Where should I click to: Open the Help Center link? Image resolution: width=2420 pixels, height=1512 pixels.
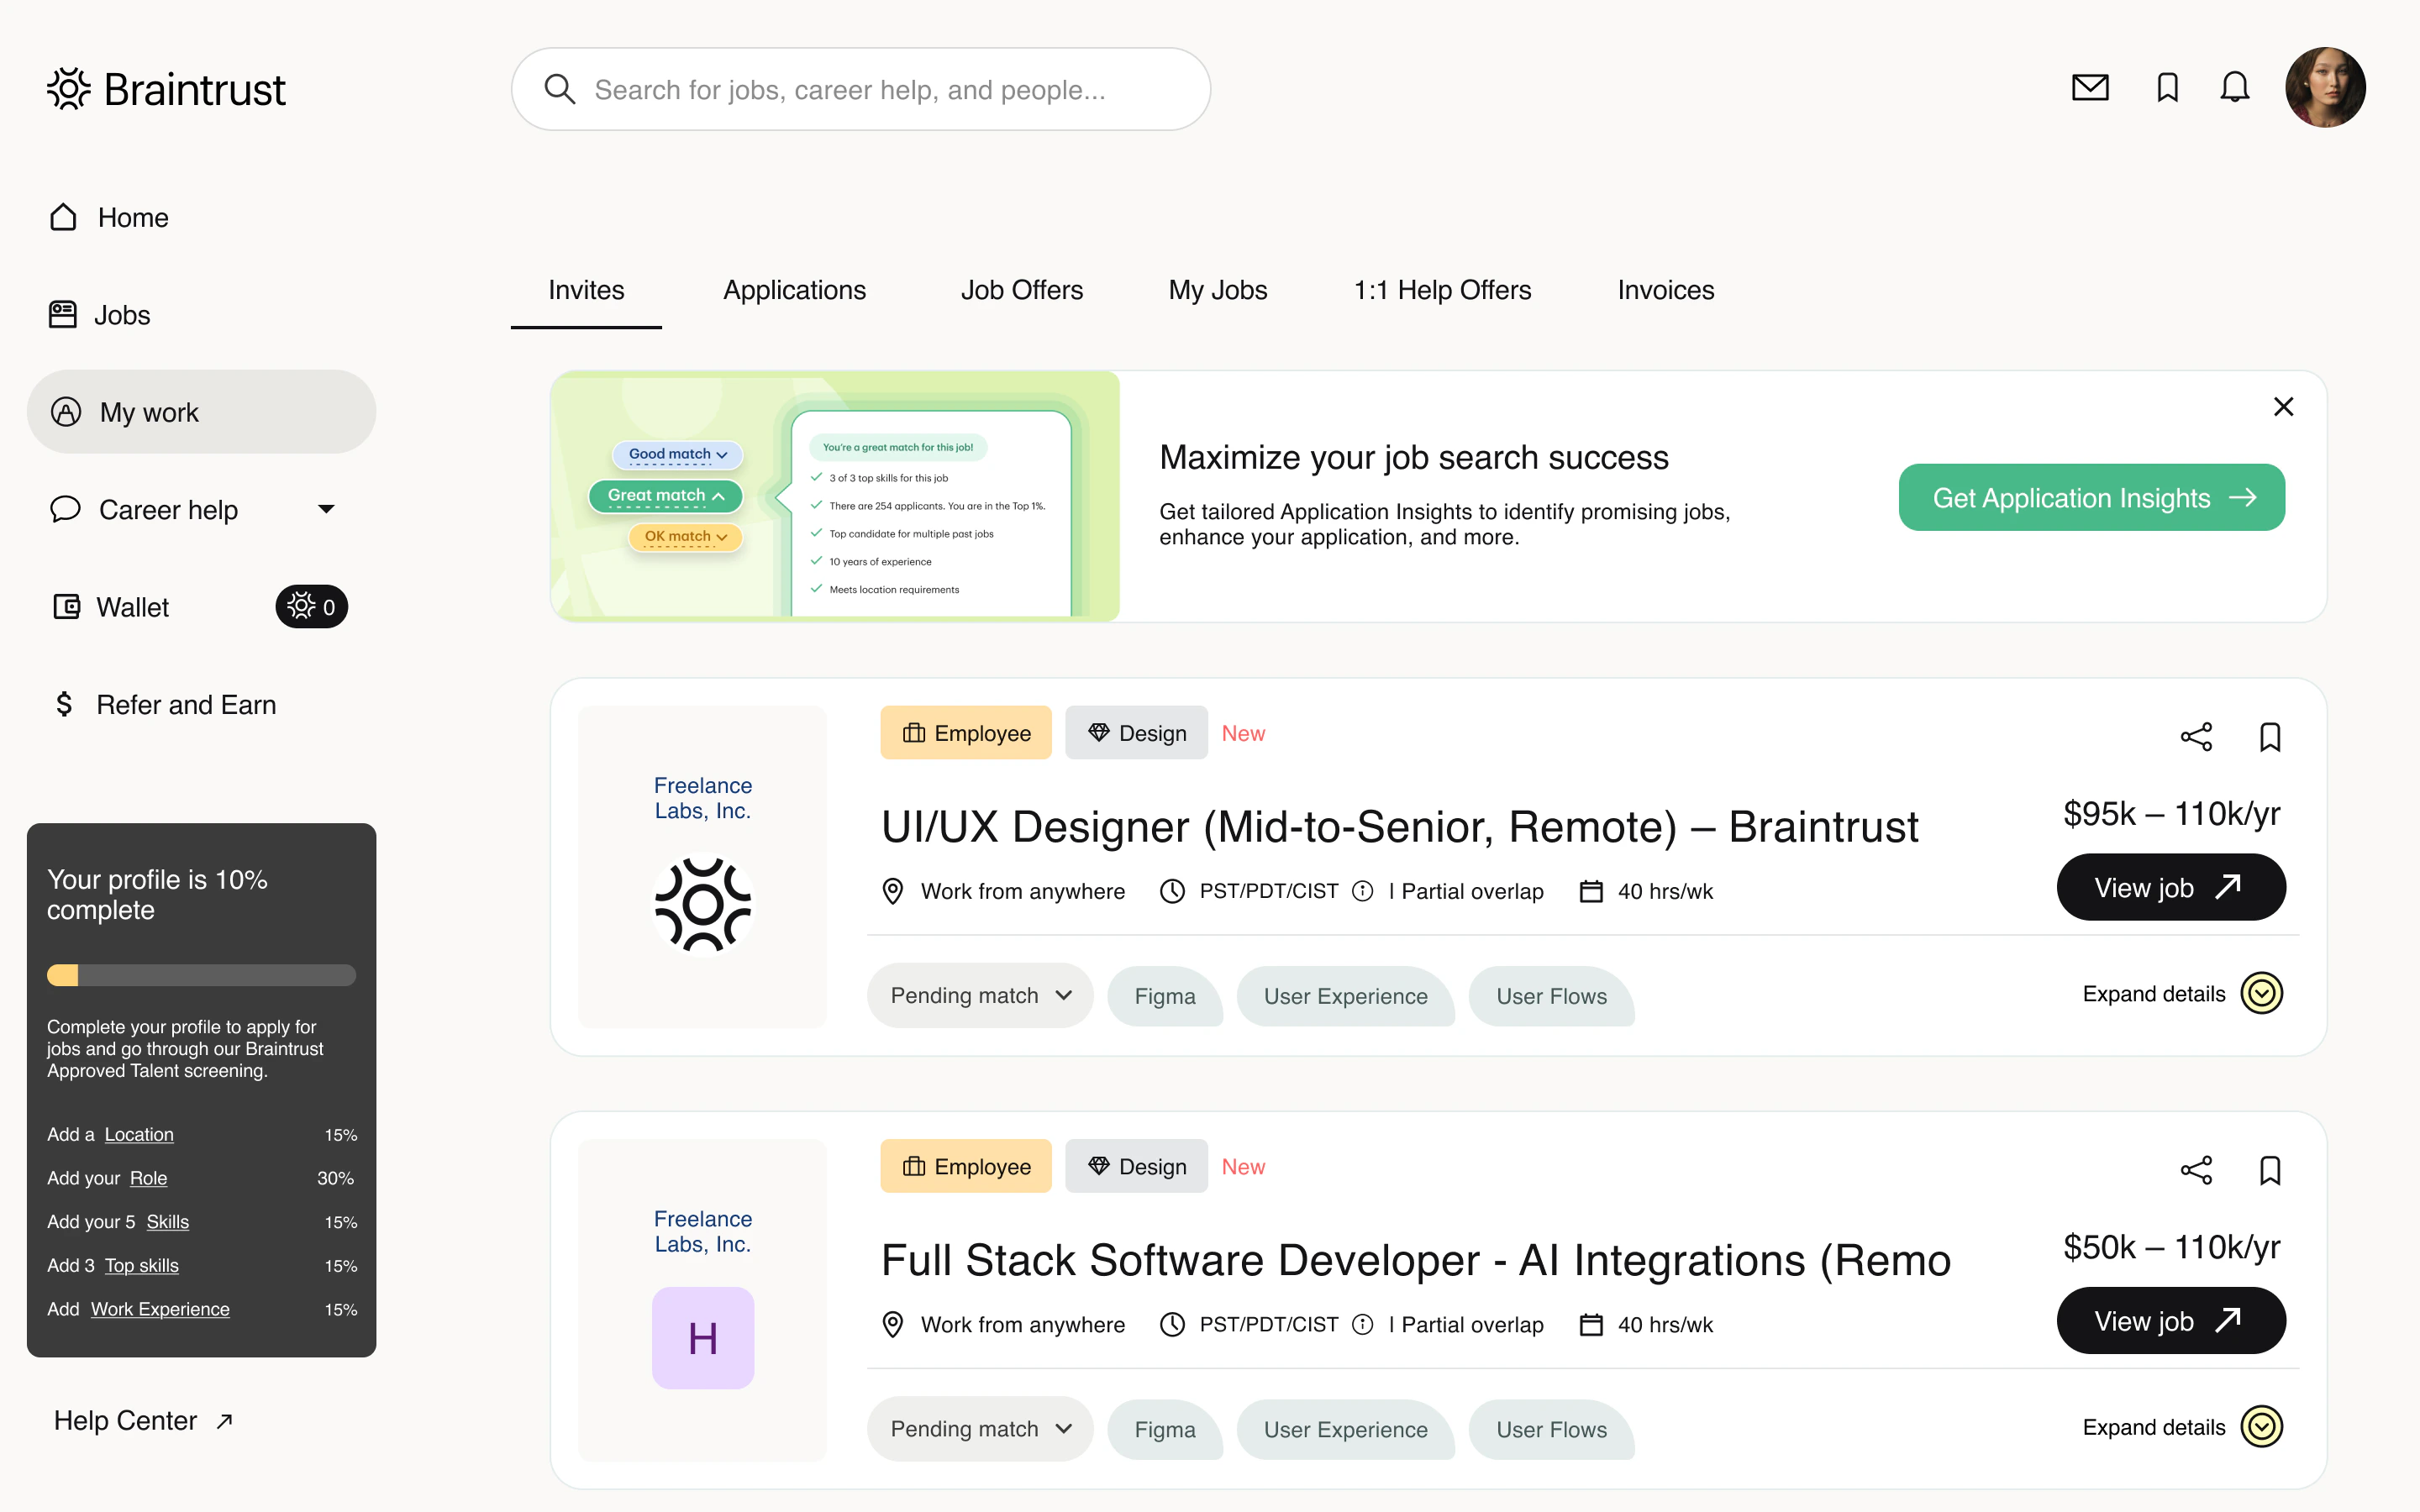coord(143,1421)
